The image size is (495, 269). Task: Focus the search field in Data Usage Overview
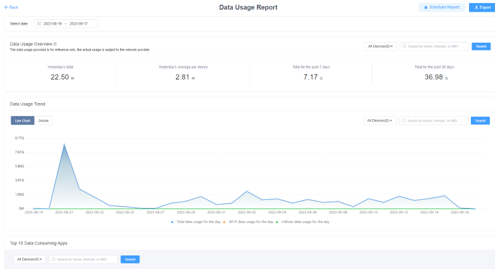pyautogui.click(x=434, y=46)
